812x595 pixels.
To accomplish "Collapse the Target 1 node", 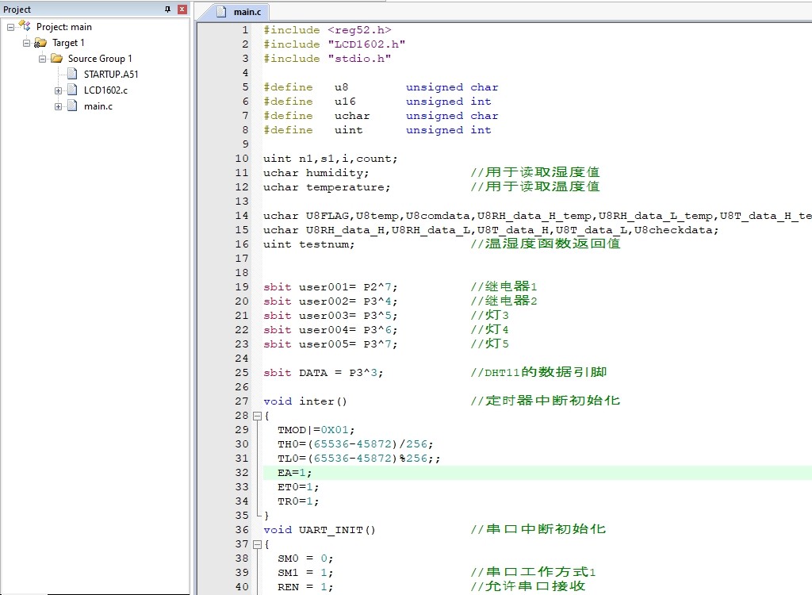I will 26,43.
